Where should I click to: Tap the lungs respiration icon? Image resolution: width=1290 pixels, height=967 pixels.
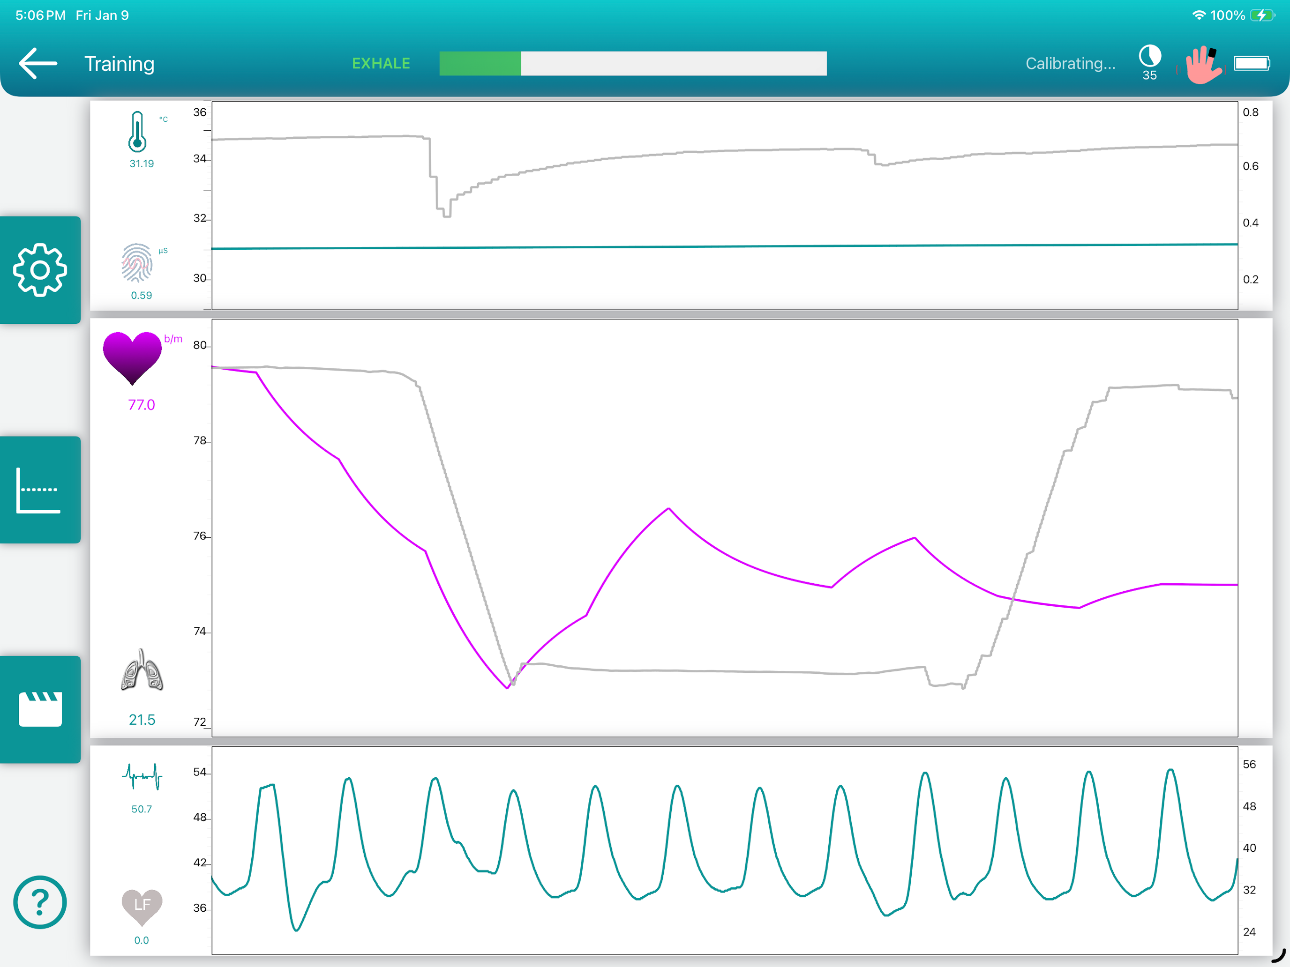click(x=142, y=669)
